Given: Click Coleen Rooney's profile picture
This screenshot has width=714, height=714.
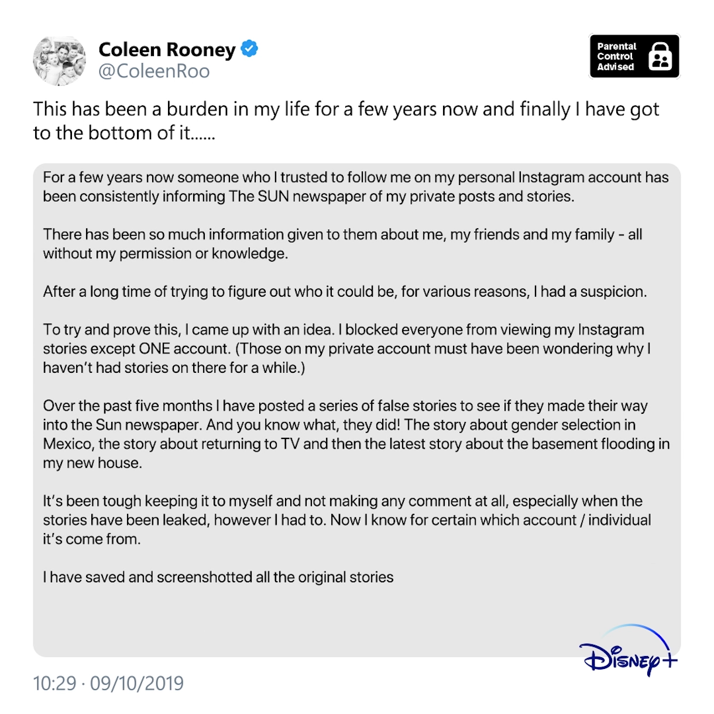Looking at the screenshot, I should pyautogui.click(x=59, y=61).
